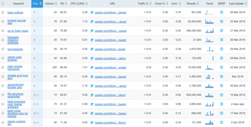Screen dimensions: 251x127
Task: Click the Pos. column header
Action: (37, 4)
